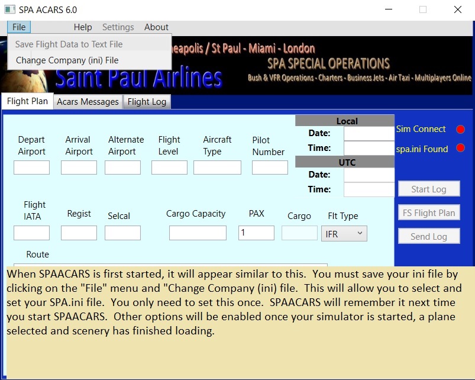The height and width of the screenshot is (380, 475).
Task: Open the File menu
Action: [x=19, y=27]
